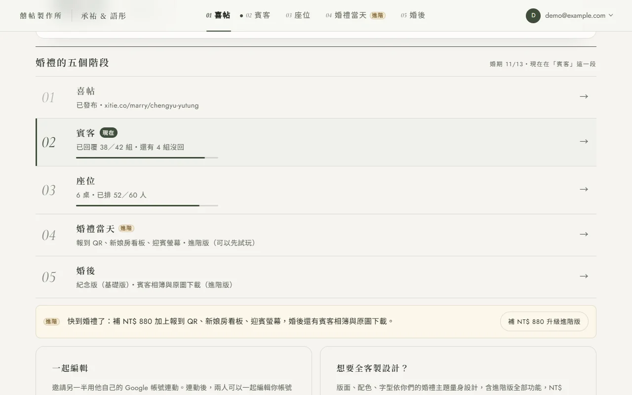Viewport: 632px width, 395px height.
Task: Click the 03 stage number
Action: 48,190
